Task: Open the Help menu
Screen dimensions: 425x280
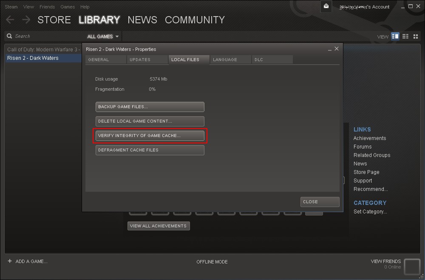Action: tap(85, 7)
